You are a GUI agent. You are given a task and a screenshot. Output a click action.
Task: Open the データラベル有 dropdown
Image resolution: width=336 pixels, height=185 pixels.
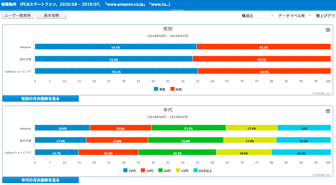pyautogui.click(x=294, y=16)
